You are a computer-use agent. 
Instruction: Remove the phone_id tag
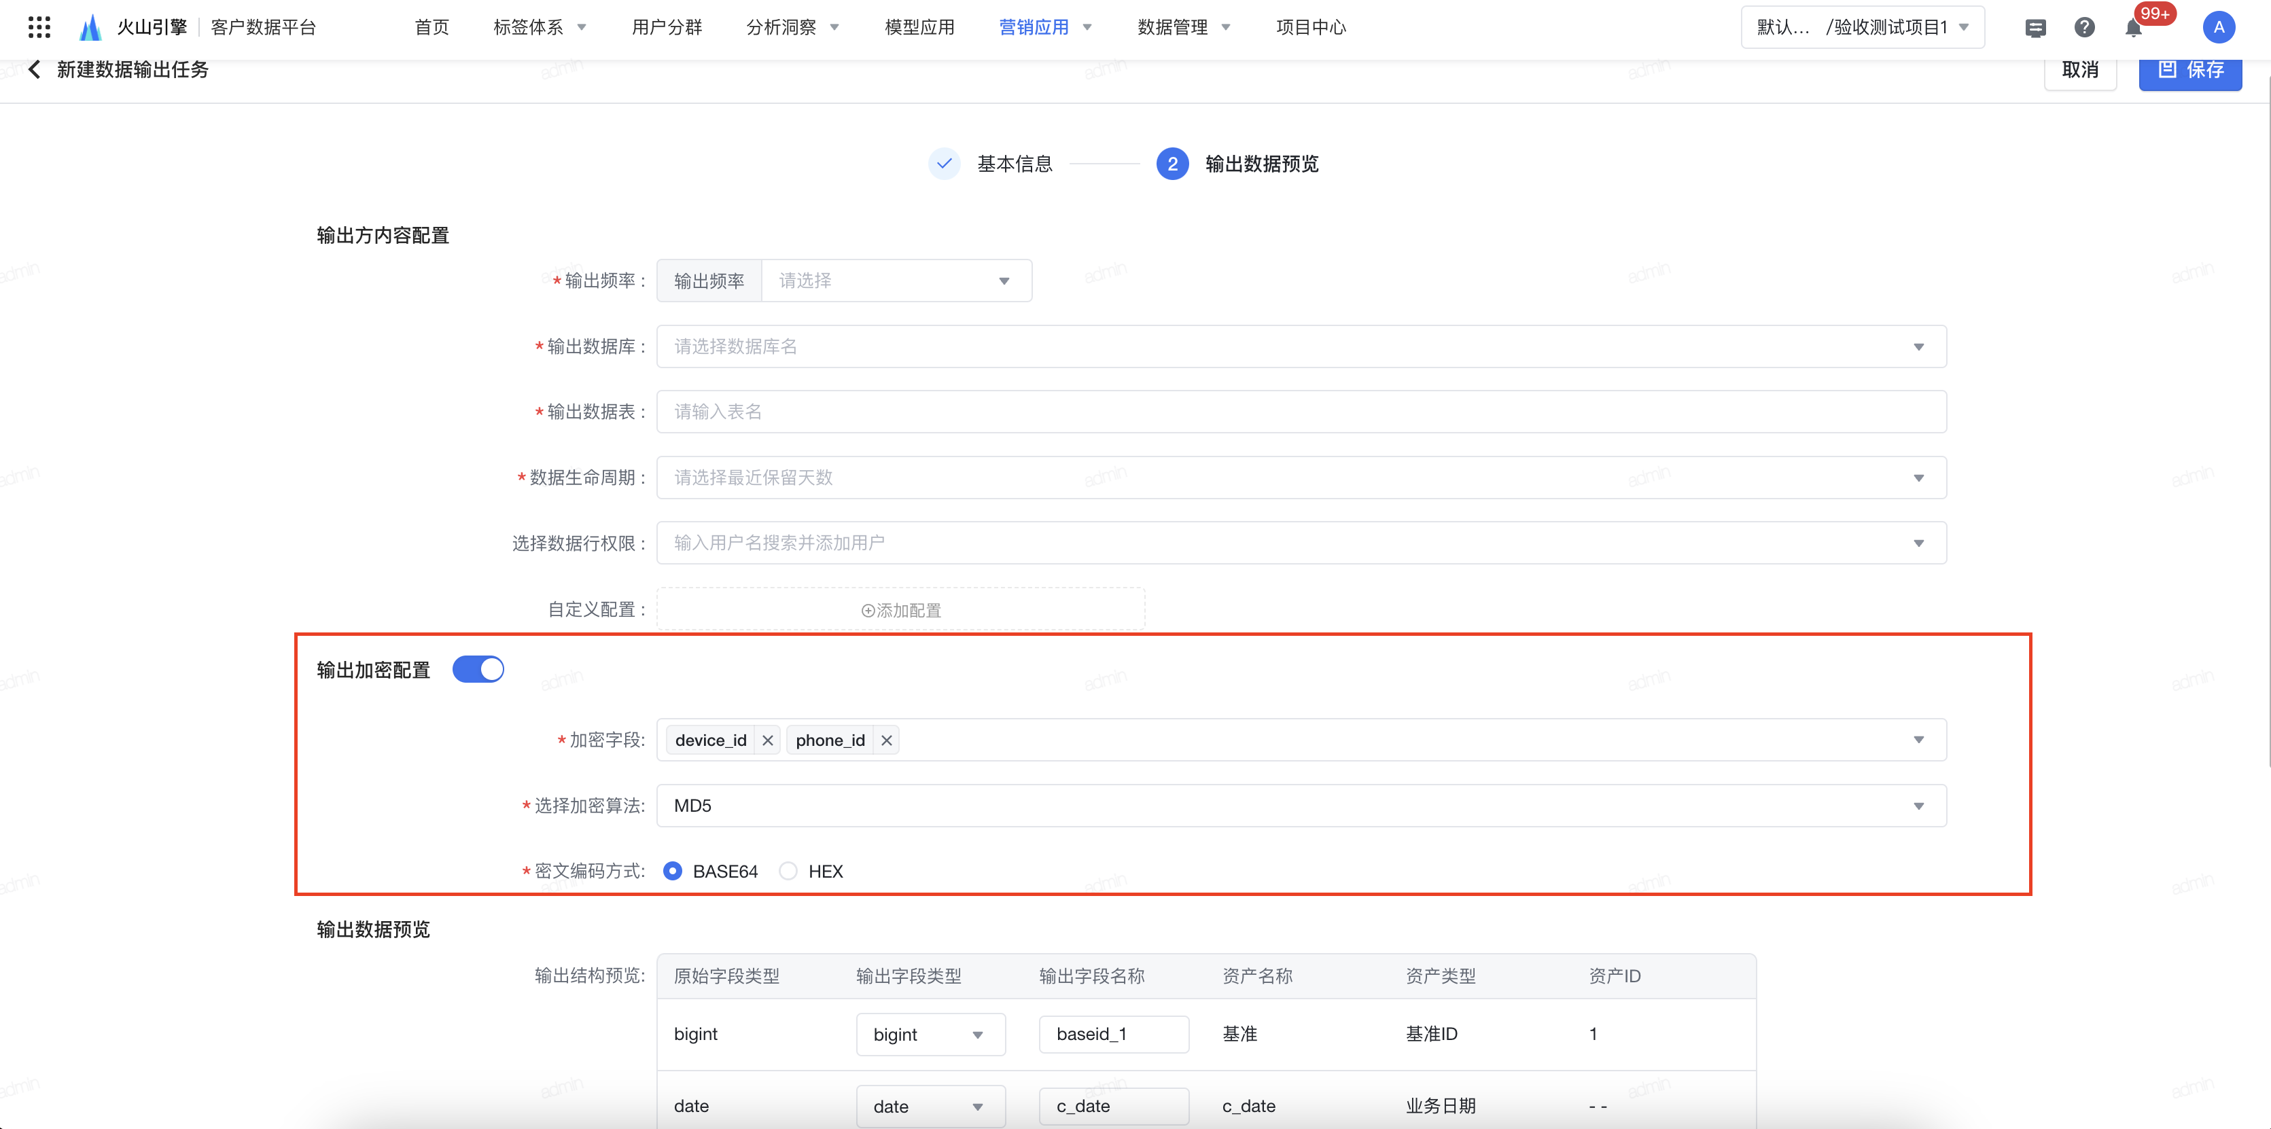point(887,740)
